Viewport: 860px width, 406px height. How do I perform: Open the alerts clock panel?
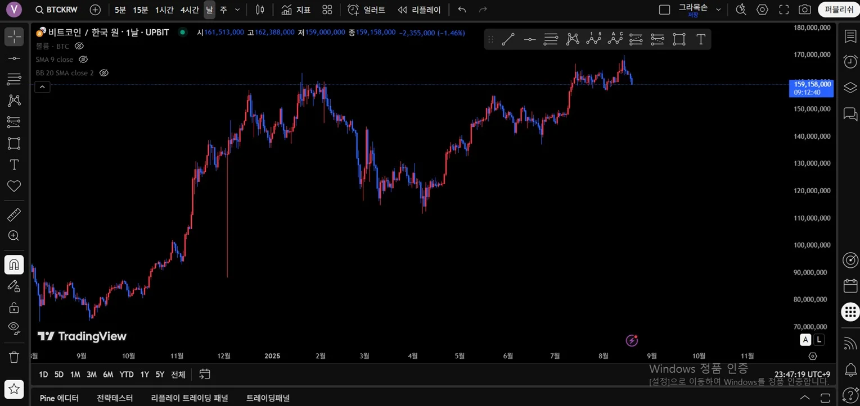[850, 62]
